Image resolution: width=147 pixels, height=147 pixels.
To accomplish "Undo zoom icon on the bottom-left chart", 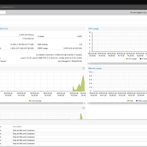I will (x=83, y=108).
